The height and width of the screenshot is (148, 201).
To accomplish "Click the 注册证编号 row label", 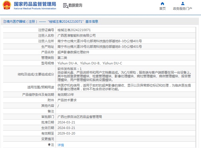I will (46, 30).
